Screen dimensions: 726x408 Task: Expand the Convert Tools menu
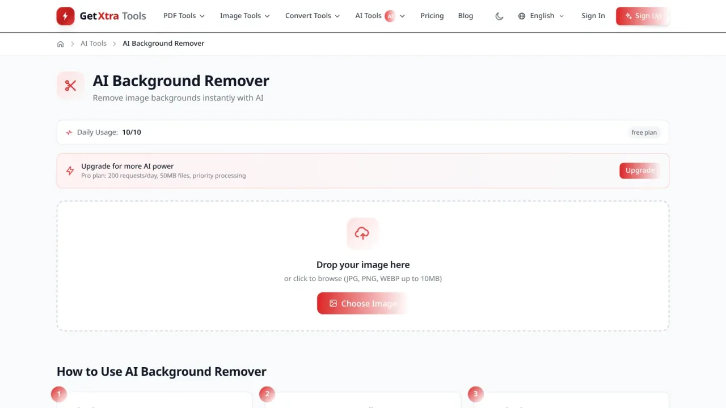(x=313, y=16)
